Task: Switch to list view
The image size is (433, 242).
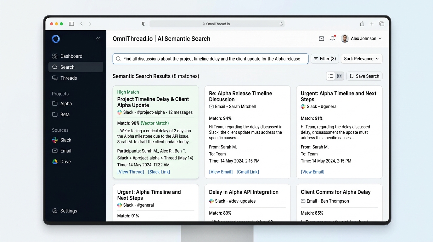Action: 330,76
